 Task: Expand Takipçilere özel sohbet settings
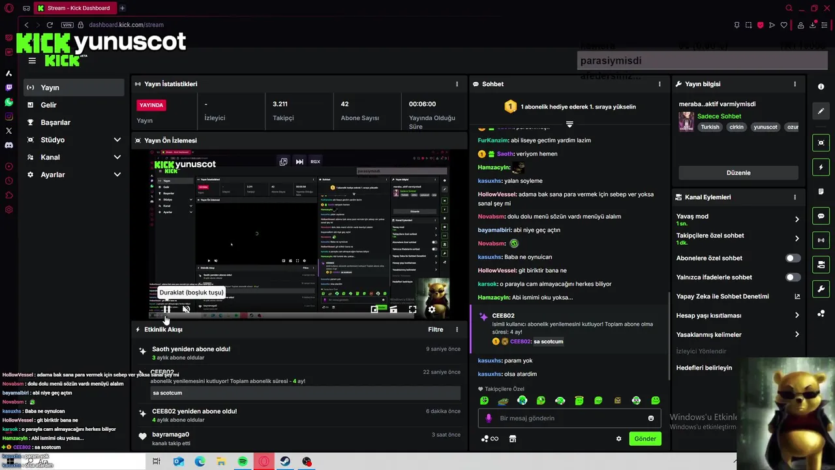coord(797,238)
